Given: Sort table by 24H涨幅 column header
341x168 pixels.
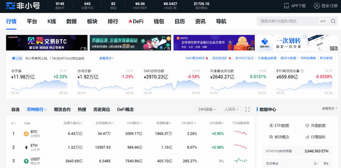Looking at the screenshot, I should click(x=216, y=123).
